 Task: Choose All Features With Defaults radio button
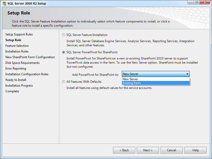(x=64, y=82)
